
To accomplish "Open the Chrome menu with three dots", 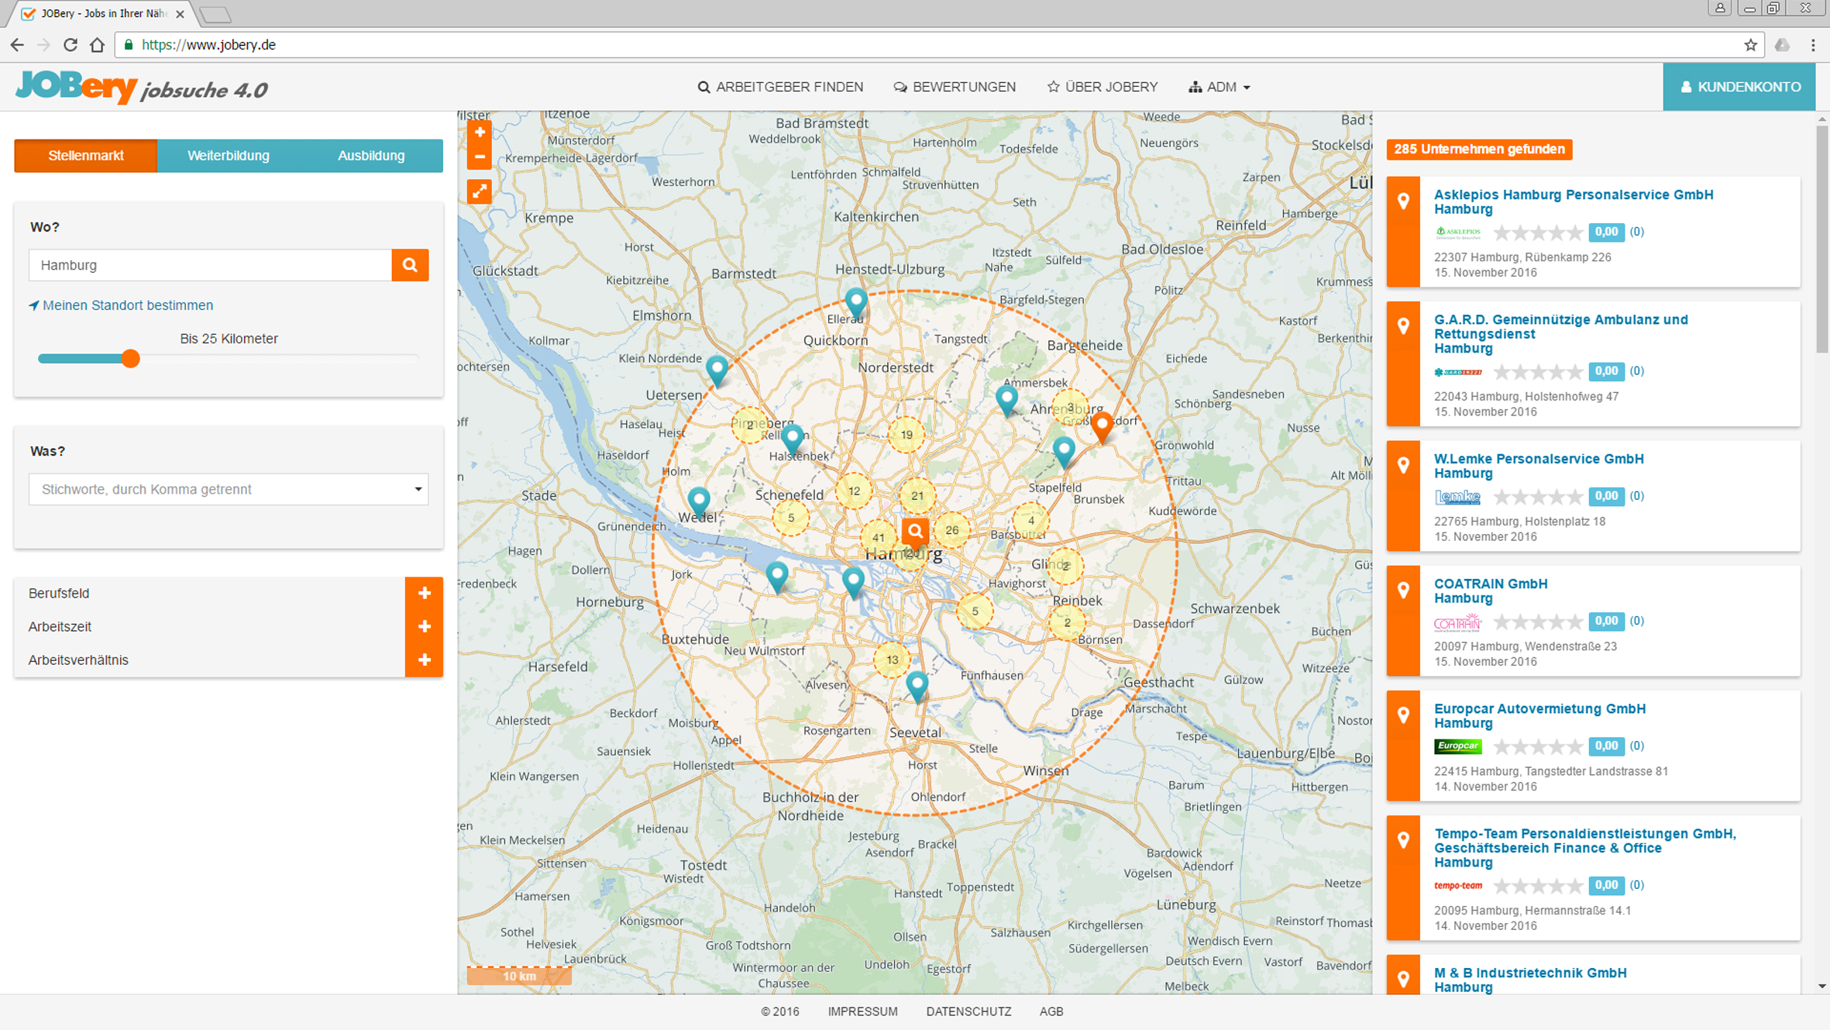I will tap(1813, 45).
